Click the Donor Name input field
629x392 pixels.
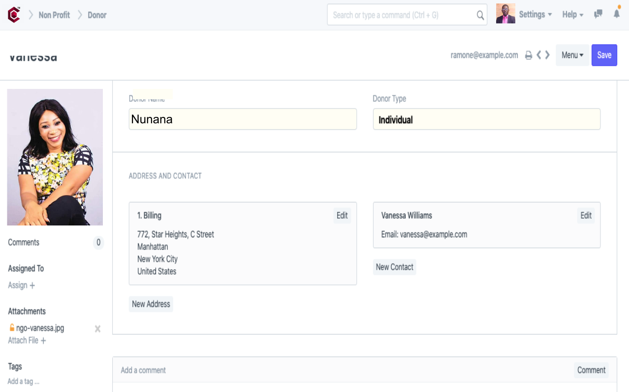click(x=243, y=119)
